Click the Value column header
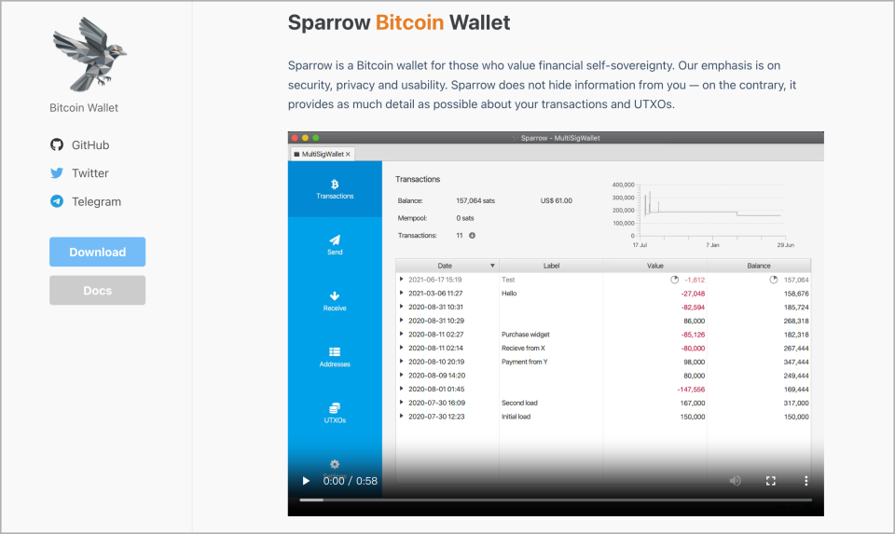Image resolution: width=895 pixels, height=534 pixels. 654,266
